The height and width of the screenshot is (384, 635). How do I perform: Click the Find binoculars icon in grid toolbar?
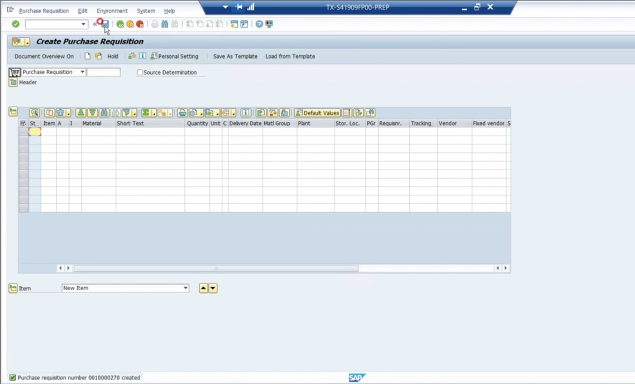(x=104, y=113)
